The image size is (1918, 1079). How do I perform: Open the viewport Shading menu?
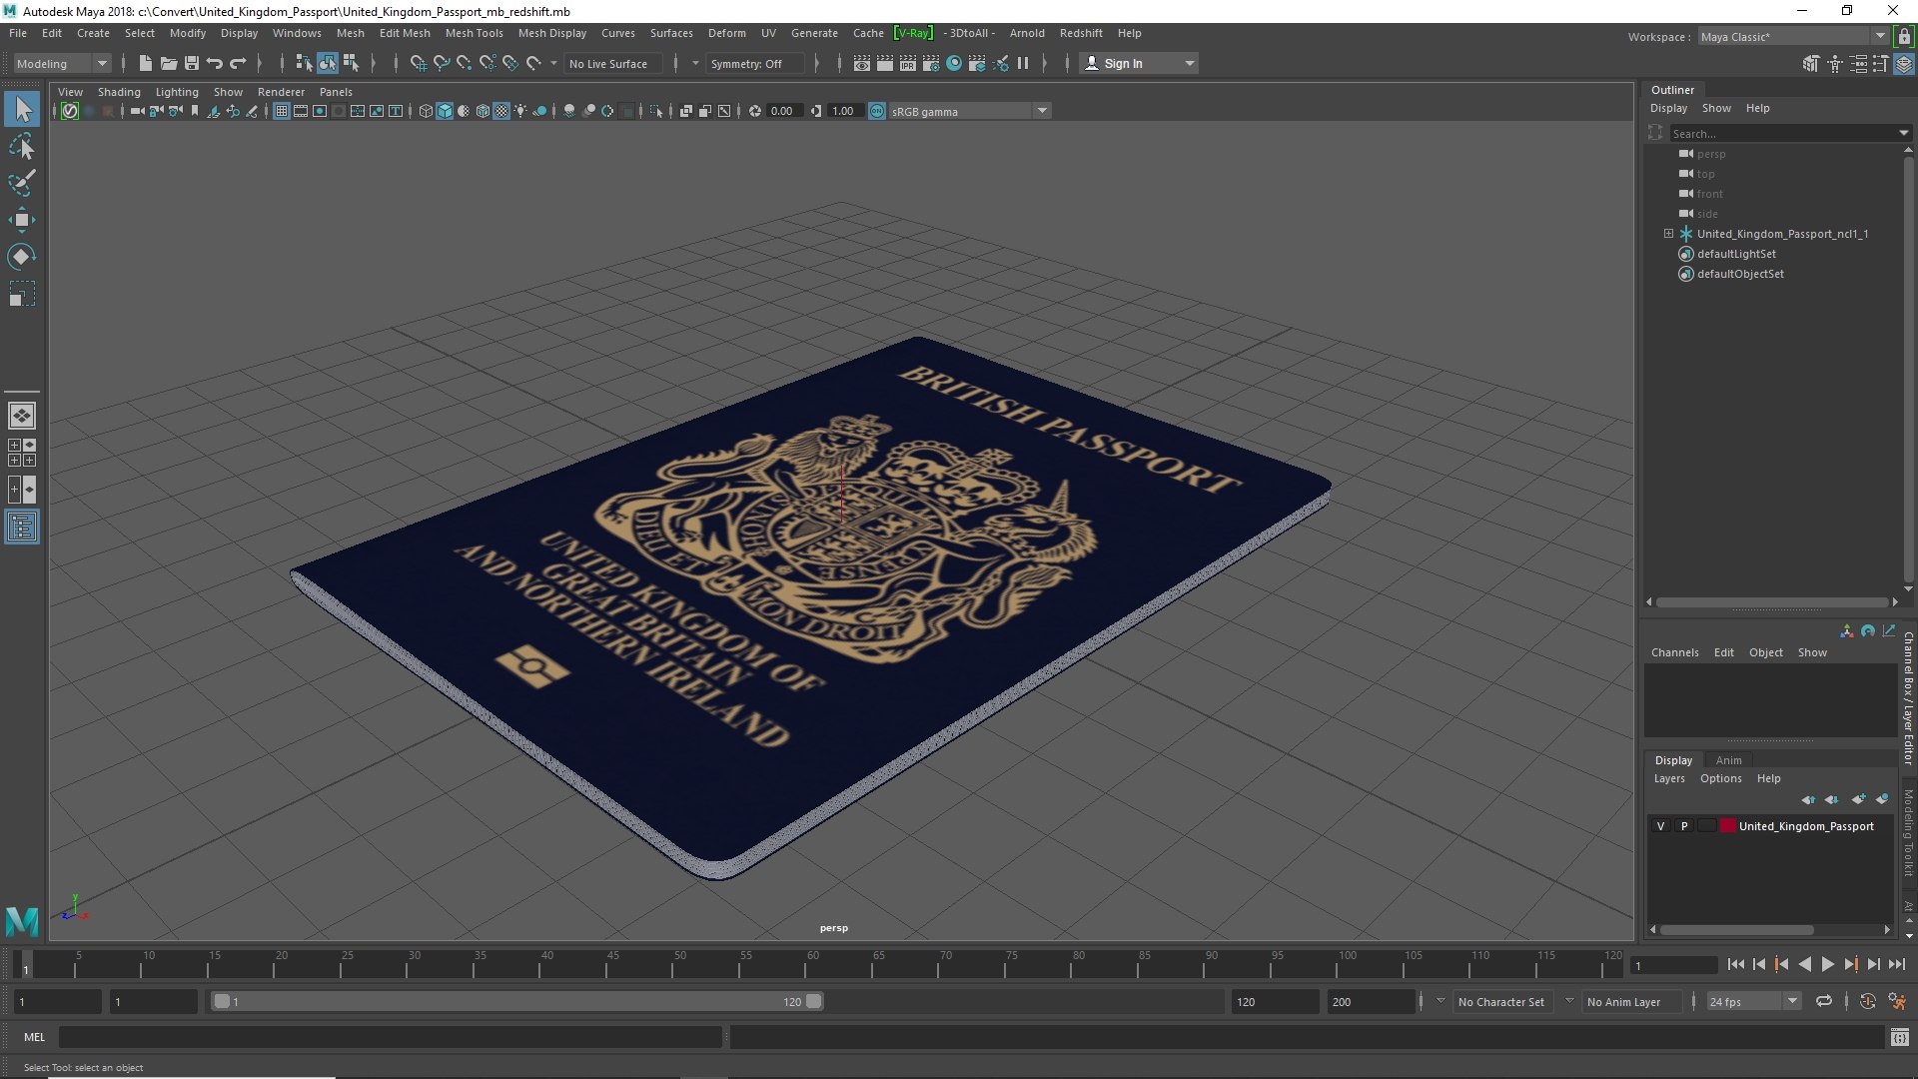[x=119, y=92]
